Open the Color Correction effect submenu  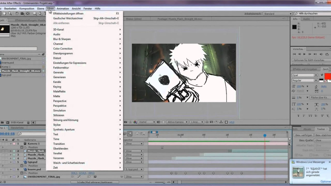63,49
